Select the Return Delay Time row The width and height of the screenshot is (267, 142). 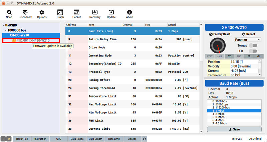pyautogui.click(x=132, y=39)
